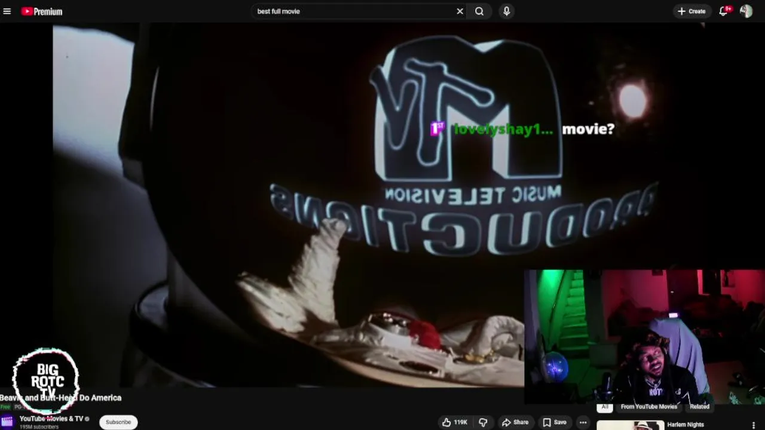Open the hamburger guide menu
The image size is (765, 430).
click(x=7, y=11)
